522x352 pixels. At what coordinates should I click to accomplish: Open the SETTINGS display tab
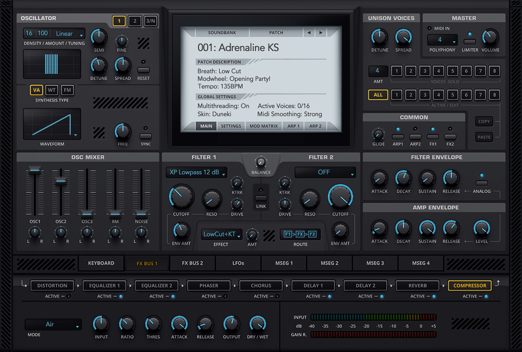click(x=231, y=126)
